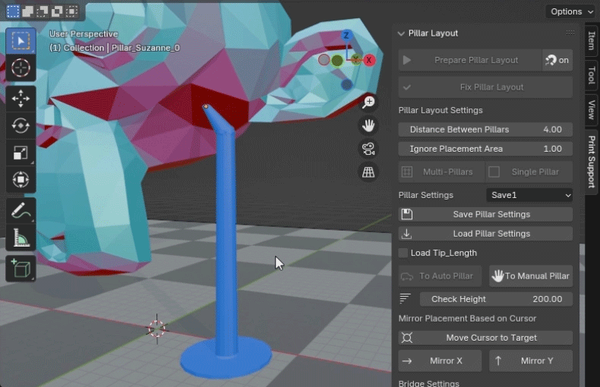Set selection mode to New (first mode icon)
Screen dimensions: 600x387
point(13,11)
